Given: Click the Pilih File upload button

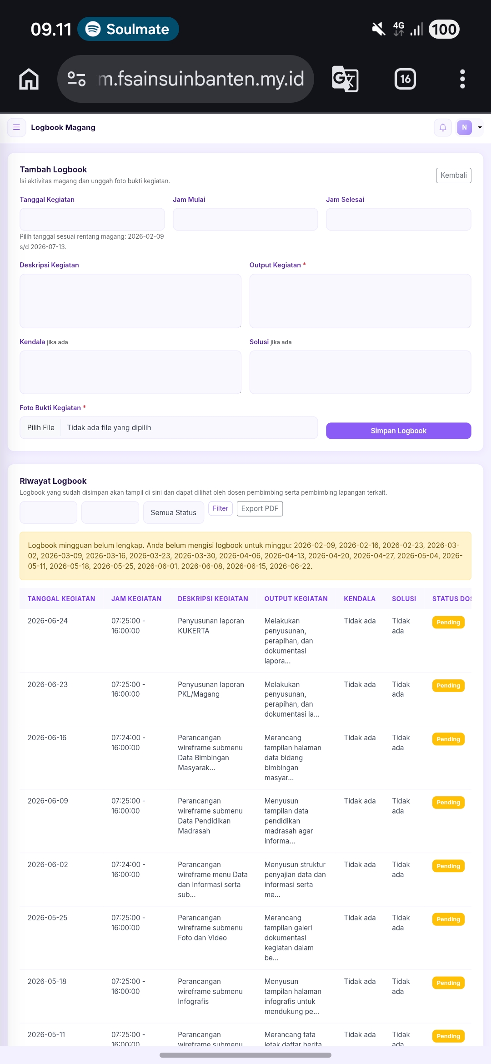Looking at the screenshot, I should pyautogui.click(x=41, y=427).
